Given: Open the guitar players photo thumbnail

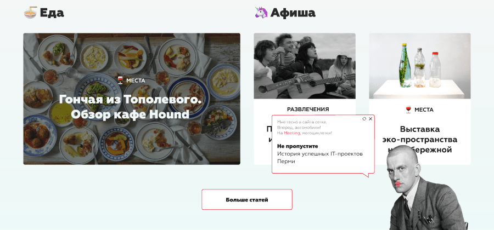Looking at the screenshot, I should point(305,66).
